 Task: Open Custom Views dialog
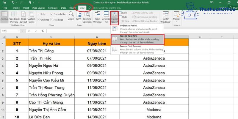(x=32, y=17)
